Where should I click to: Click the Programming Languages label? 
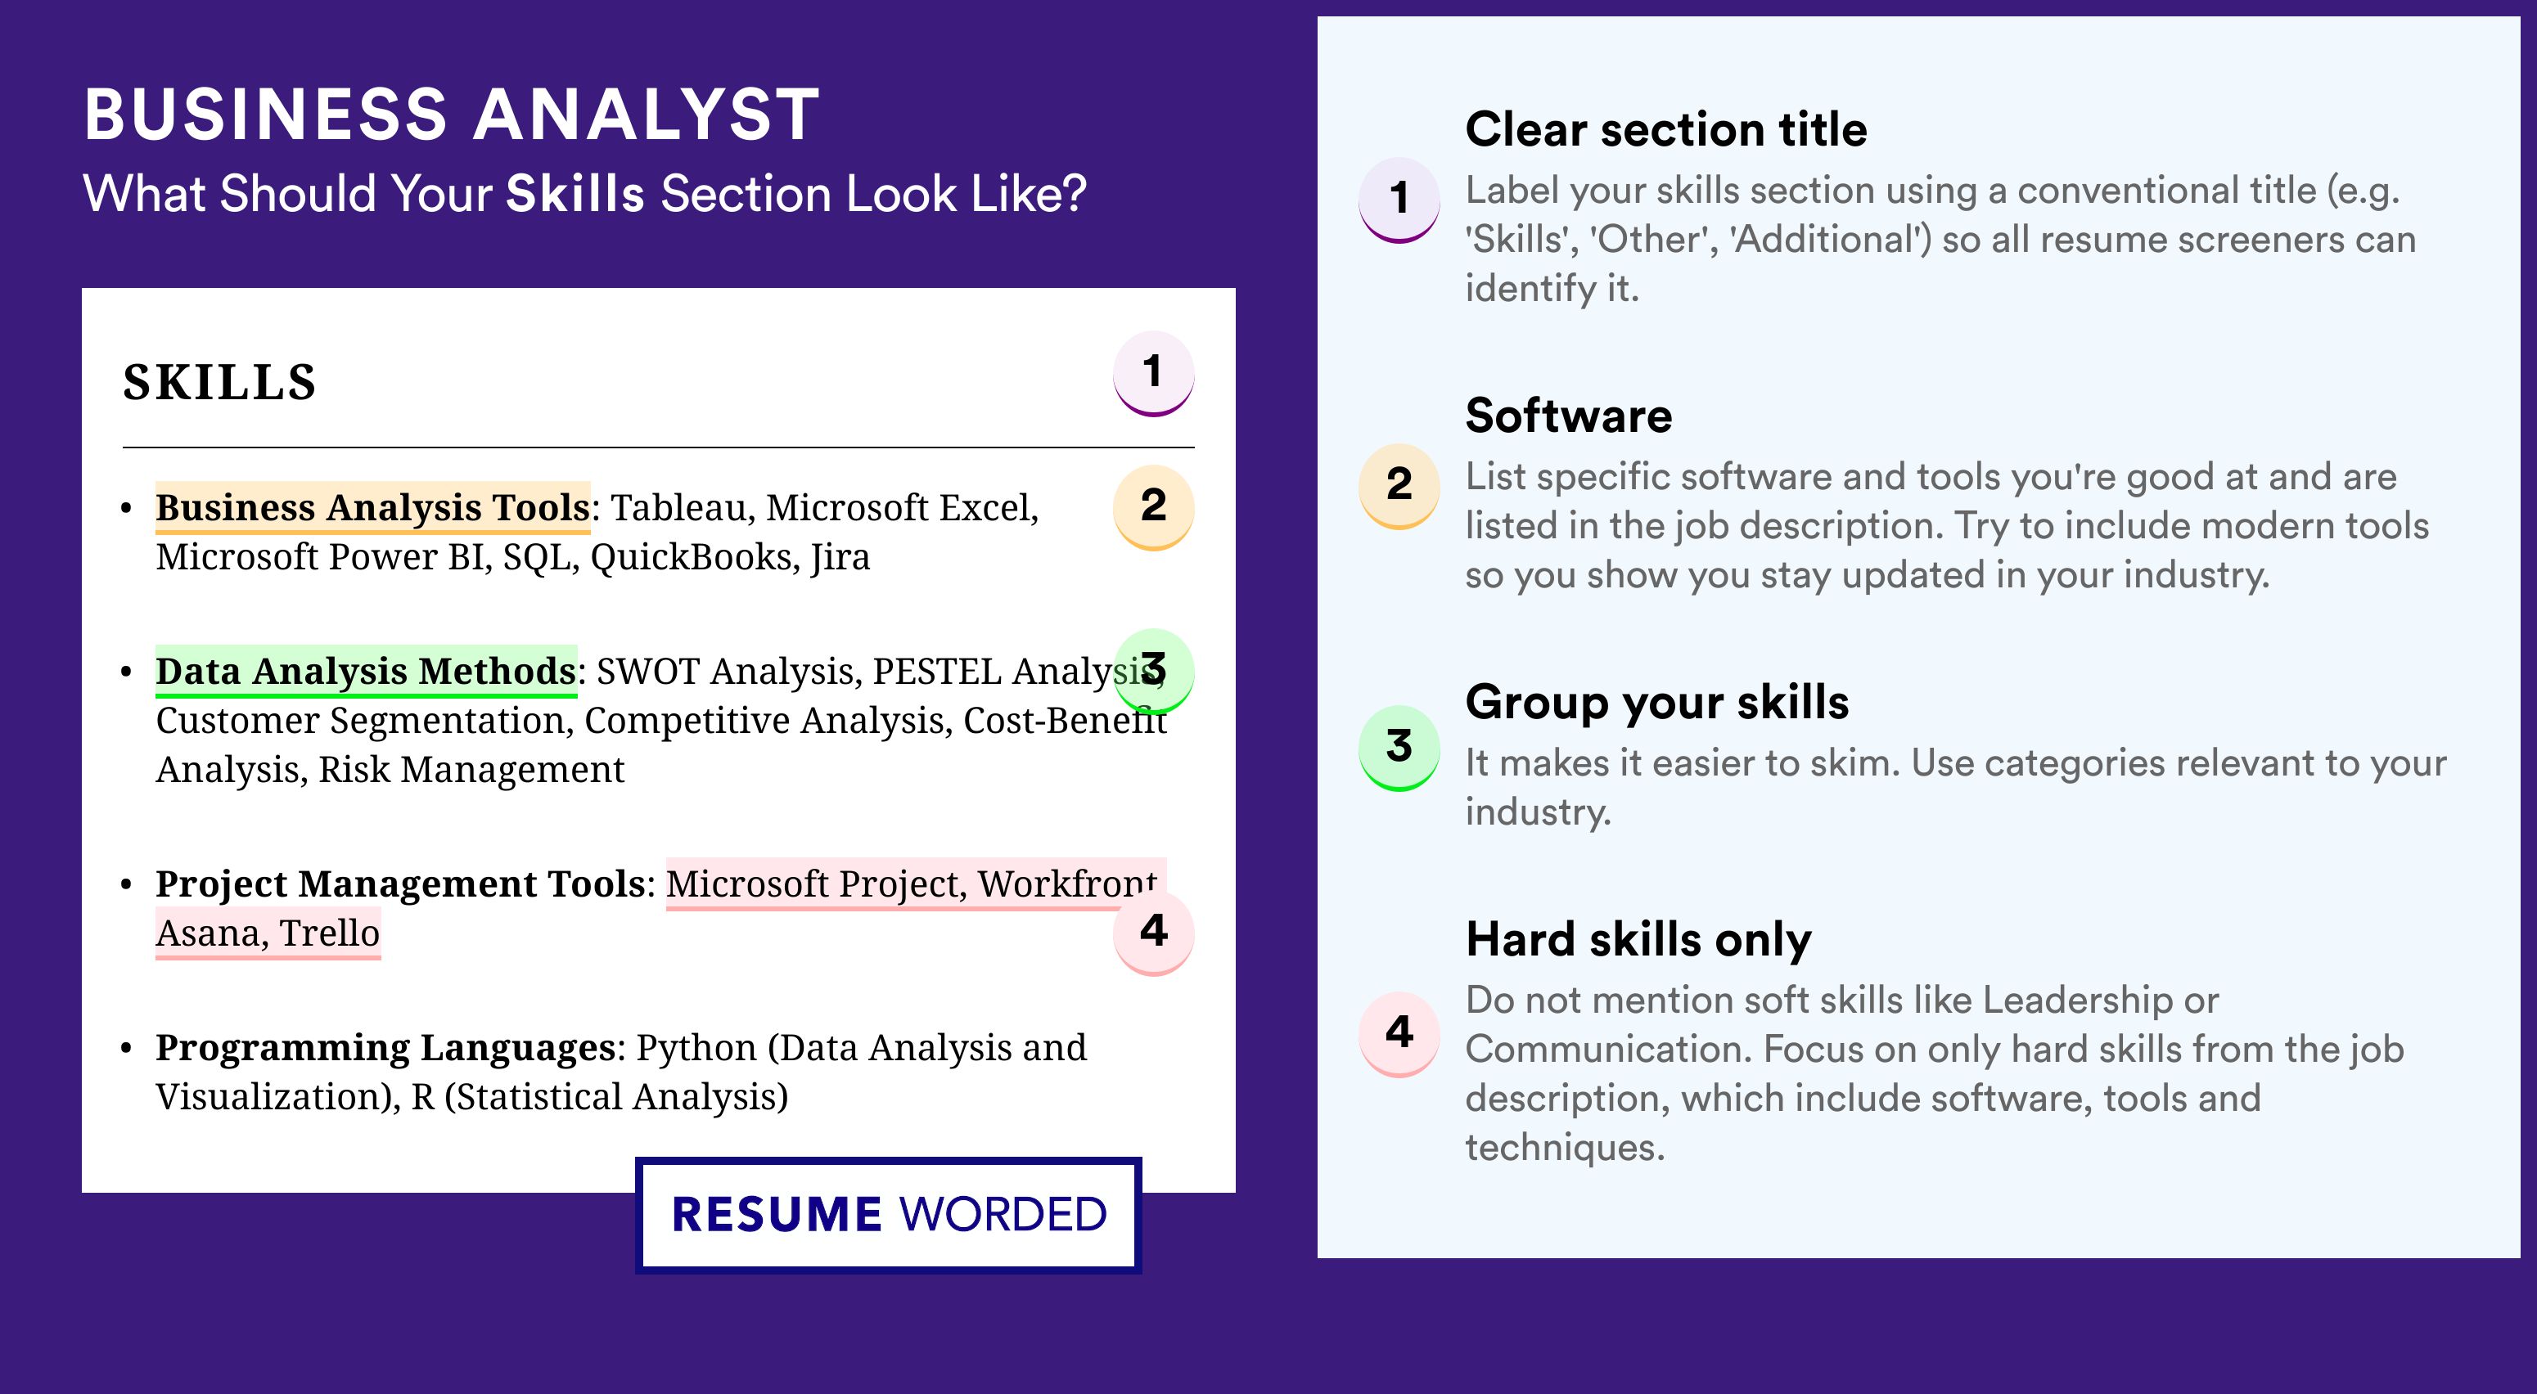[385, 1047]
